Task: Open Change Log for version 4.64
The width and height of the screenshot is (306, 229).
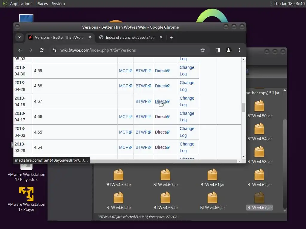Action: [187, 147]
